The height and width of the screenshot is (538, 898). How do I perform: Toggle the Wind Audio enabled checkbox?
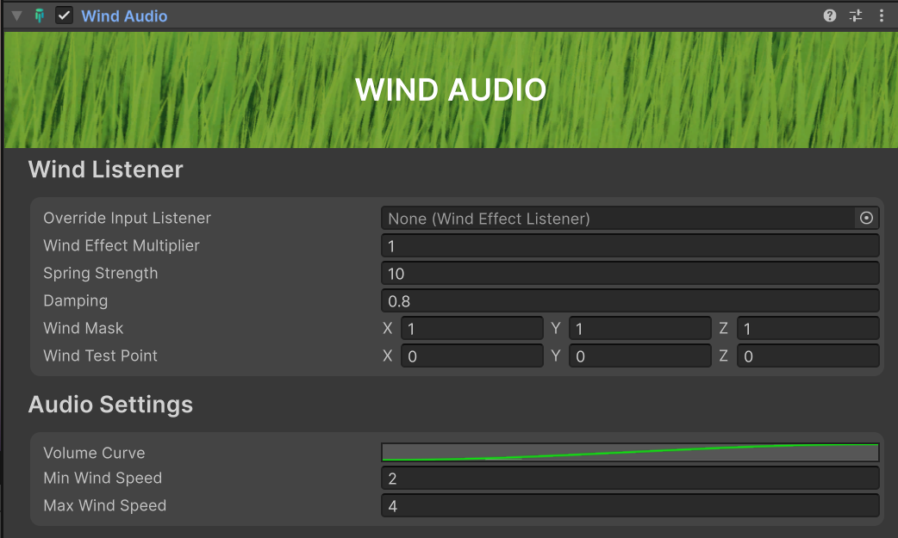pyautogui.click(x=64, y=15)
